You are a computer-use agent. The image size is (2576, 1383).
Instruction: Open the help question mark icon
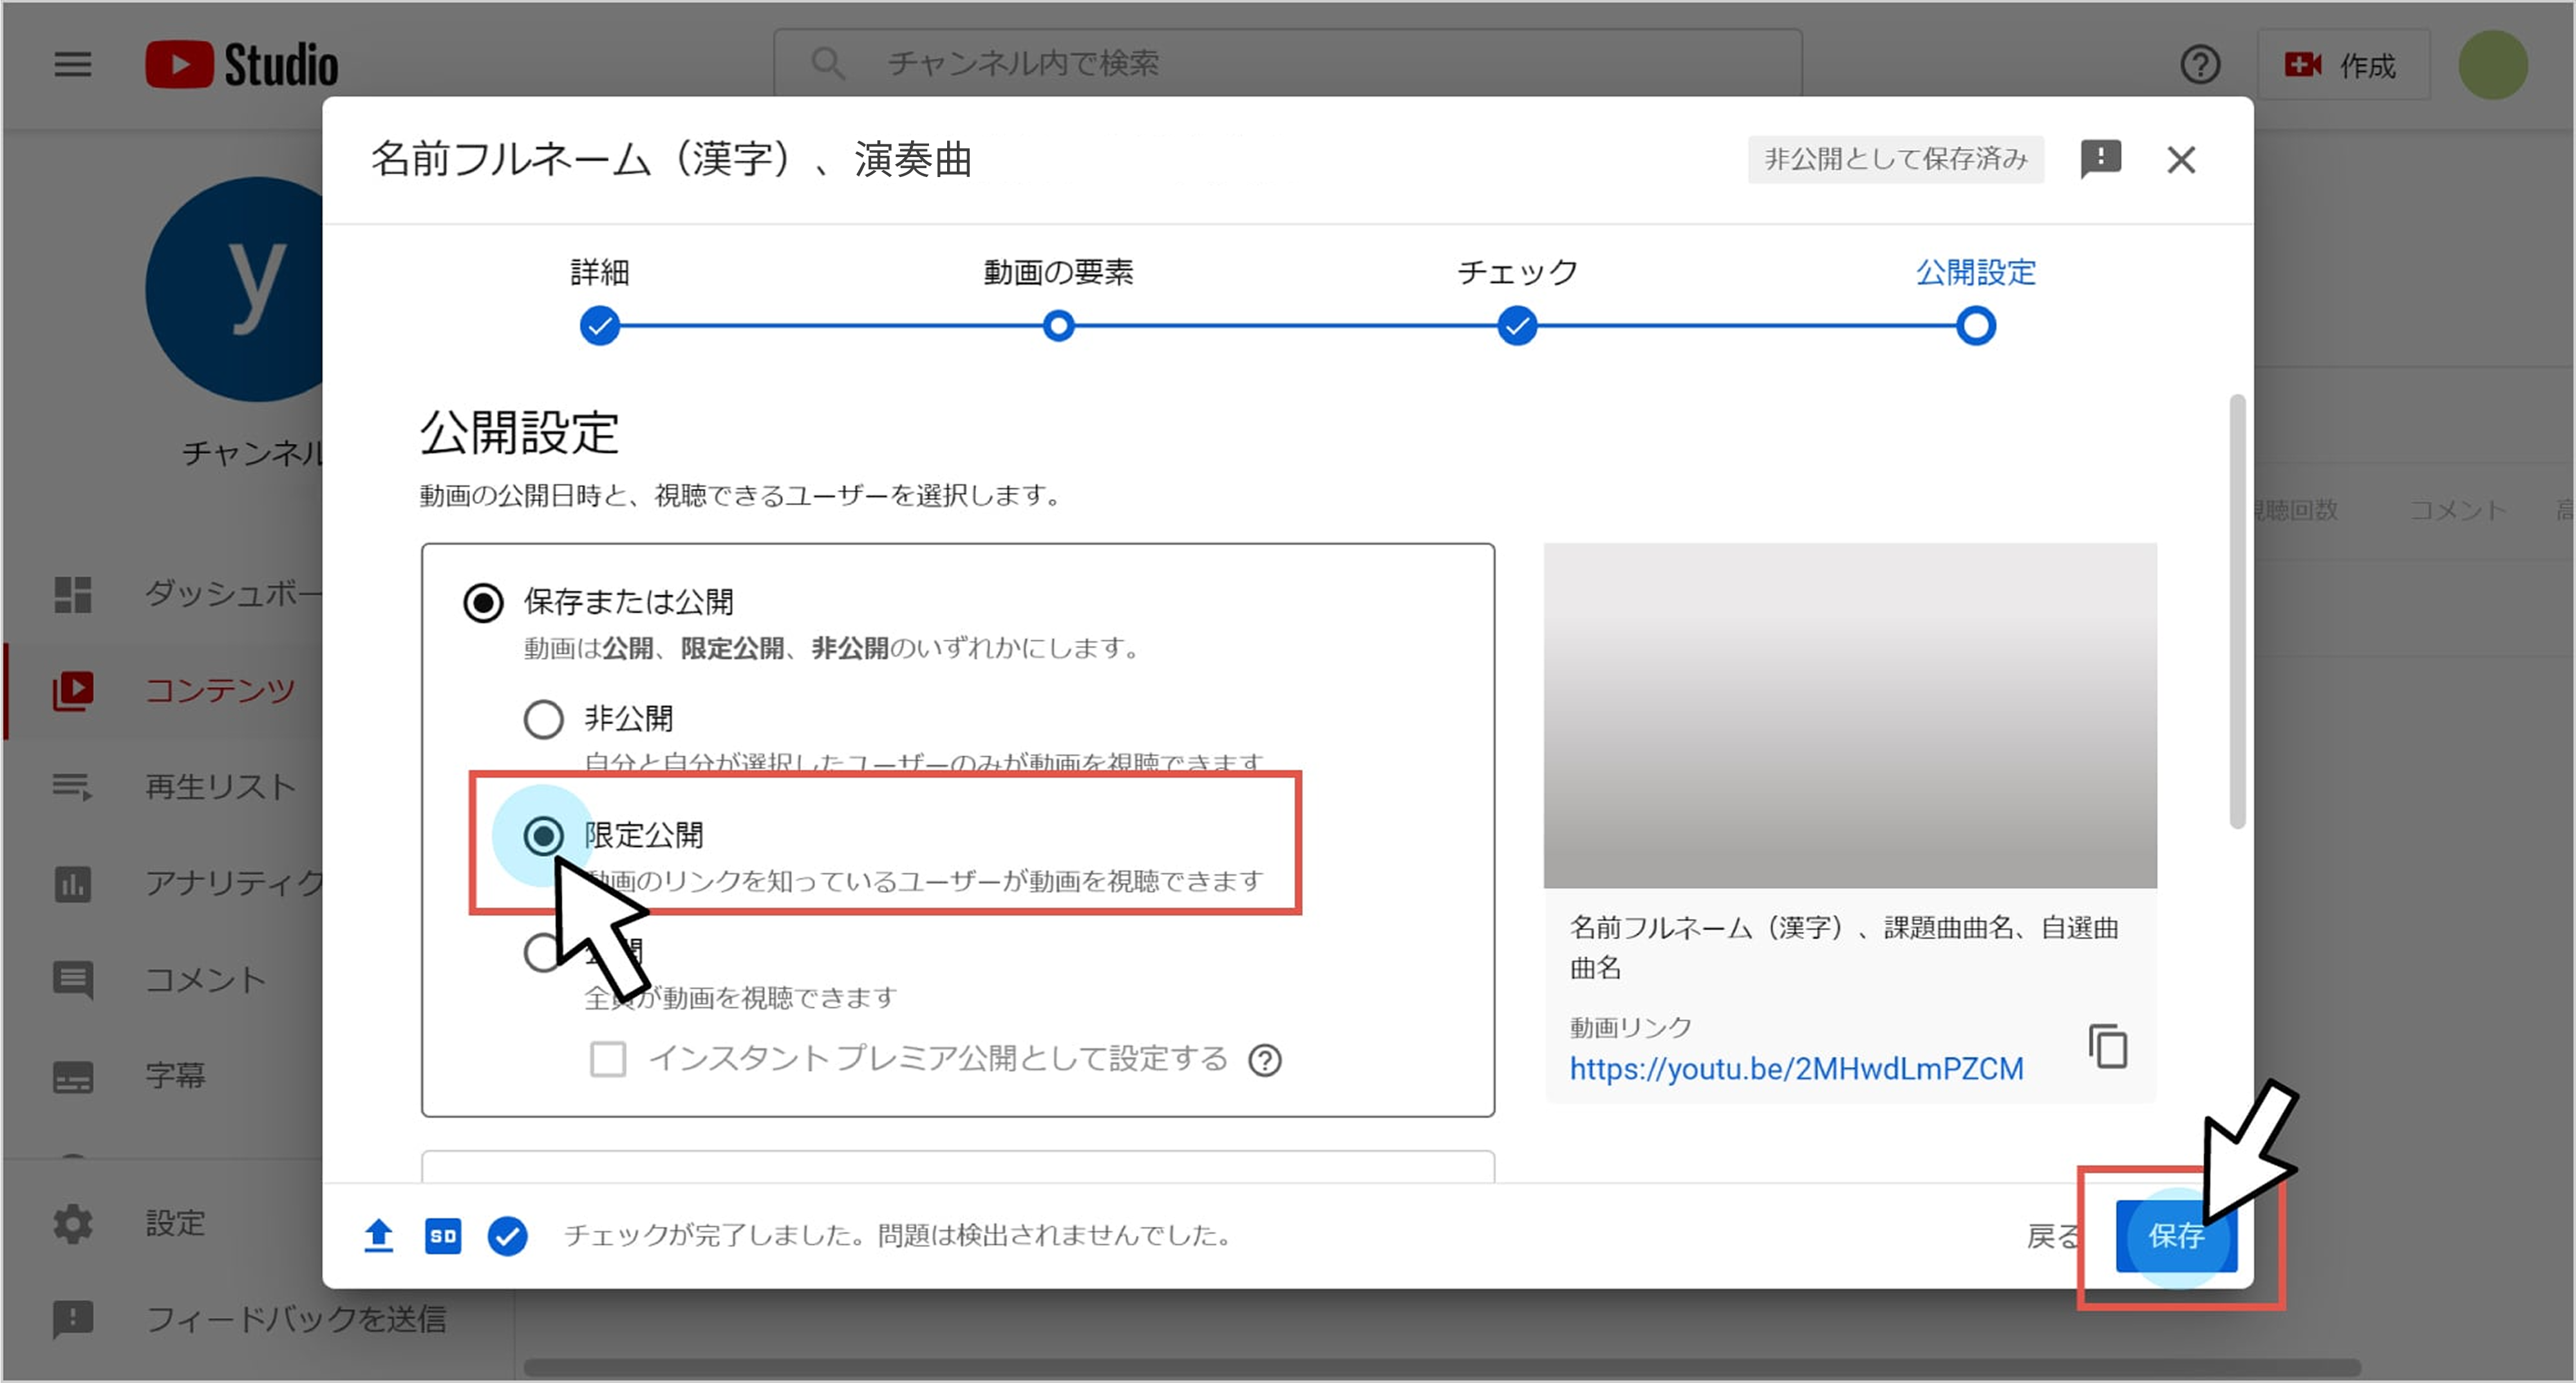pyautogui.click(x=2200, y=65)
